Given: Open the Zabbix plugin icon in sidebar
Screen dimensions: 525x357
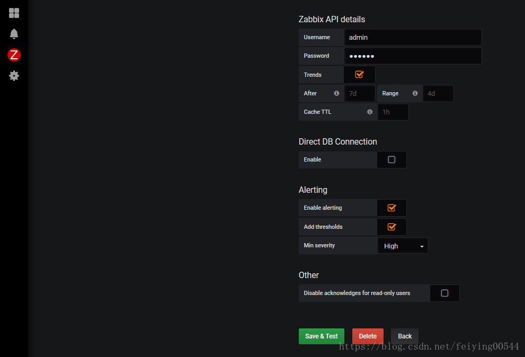Looking at the screenshot, I should [14, 55].
